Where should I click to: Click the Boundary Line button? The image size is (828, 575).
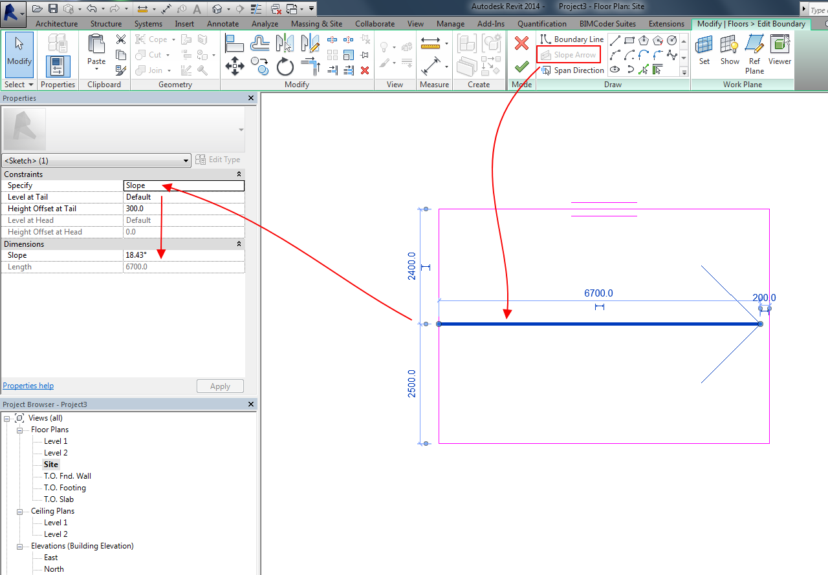click(x=572, y=39)
